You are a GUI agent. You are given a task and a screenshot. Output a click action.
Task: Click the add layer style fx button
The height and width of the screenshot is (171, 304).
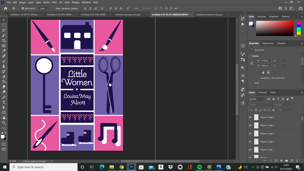(271, 161)
